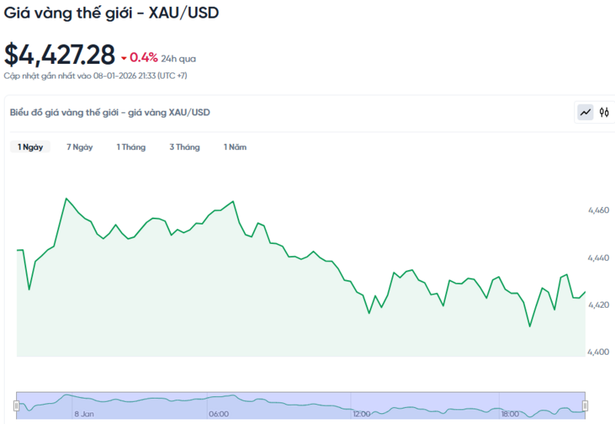Click navigator at 12:00 mark
Screen dimensions: 615x424
coord(361,412)
